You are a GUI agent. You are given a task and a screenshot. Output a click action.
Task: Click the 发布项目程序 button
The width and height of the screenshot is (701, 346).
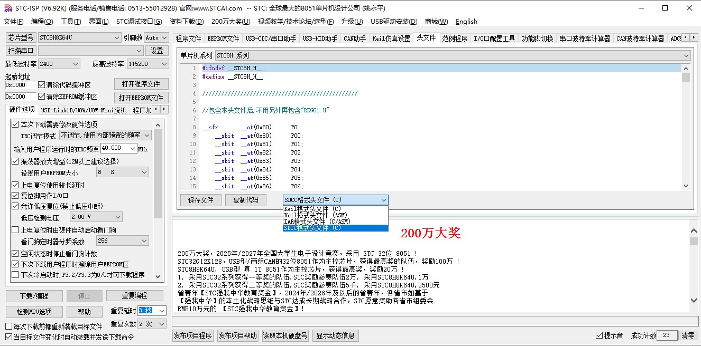[193, 335]
